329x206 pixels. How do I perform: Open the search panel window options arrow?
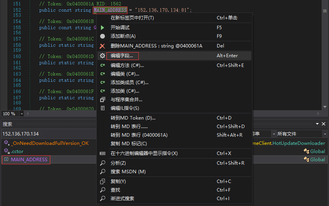(x=317, y=124)
